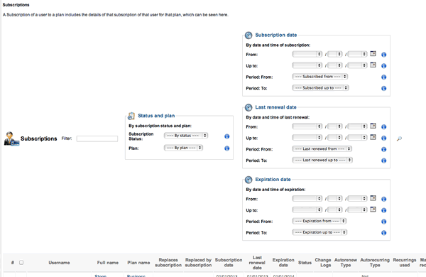Sort by Subscription date column header
Viewport: 426px width, 277px height.
[229, 262]
